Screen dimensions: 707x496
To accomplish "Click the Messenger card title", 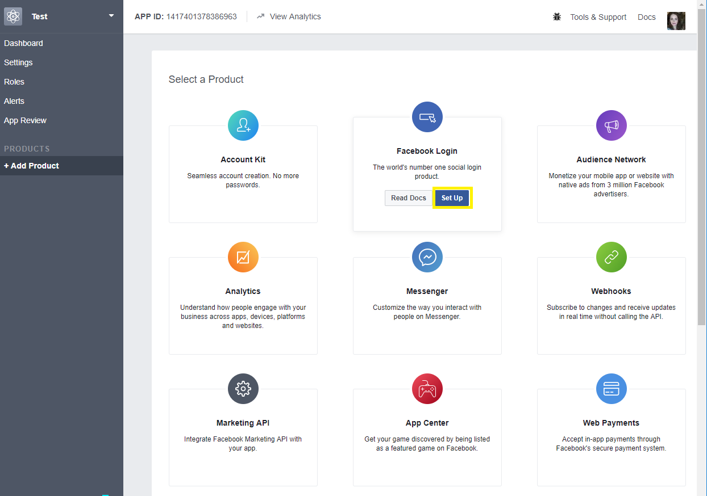I will coord(427,291).
